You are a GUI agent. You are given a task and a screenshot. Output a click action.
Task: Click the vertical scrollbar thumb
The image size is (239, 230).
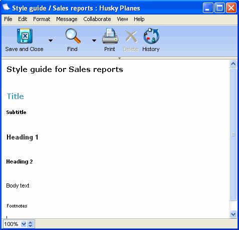coord(233,134)
